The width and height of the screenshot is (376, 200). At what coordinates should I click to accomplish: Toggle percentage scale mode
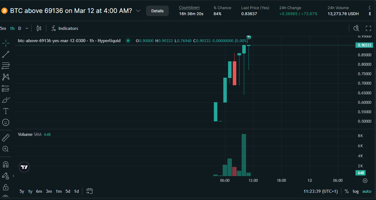point(346,192)
